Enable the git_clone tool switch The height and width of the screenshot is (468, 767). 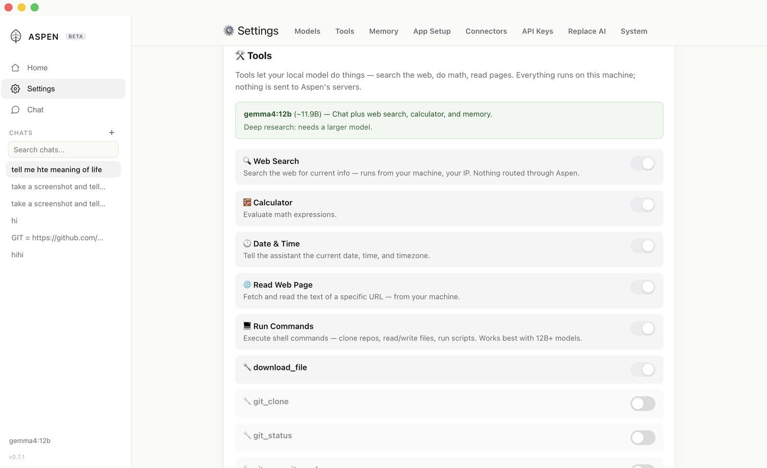pos(643,404)
